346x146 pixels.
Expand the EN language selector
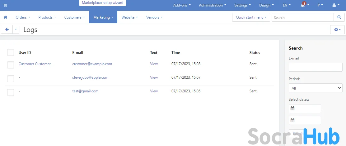tap(287, 5)
